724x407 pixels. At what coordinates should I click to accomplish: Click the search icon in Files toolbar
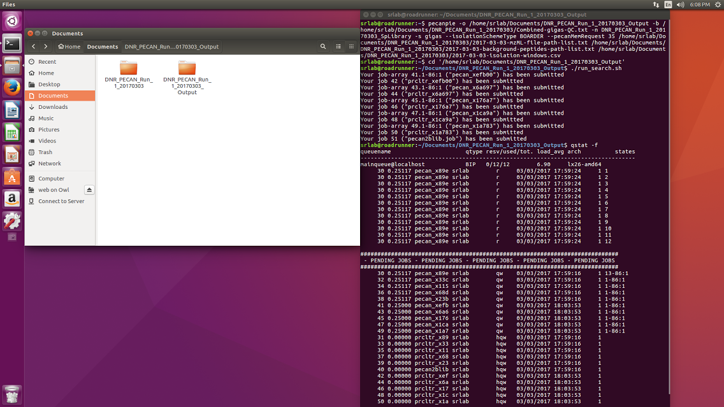(323, 46)
